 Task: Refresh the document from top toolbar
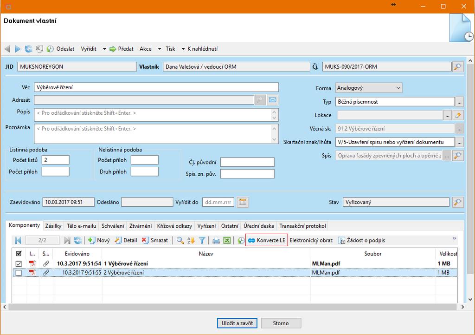tap(28, 49)
